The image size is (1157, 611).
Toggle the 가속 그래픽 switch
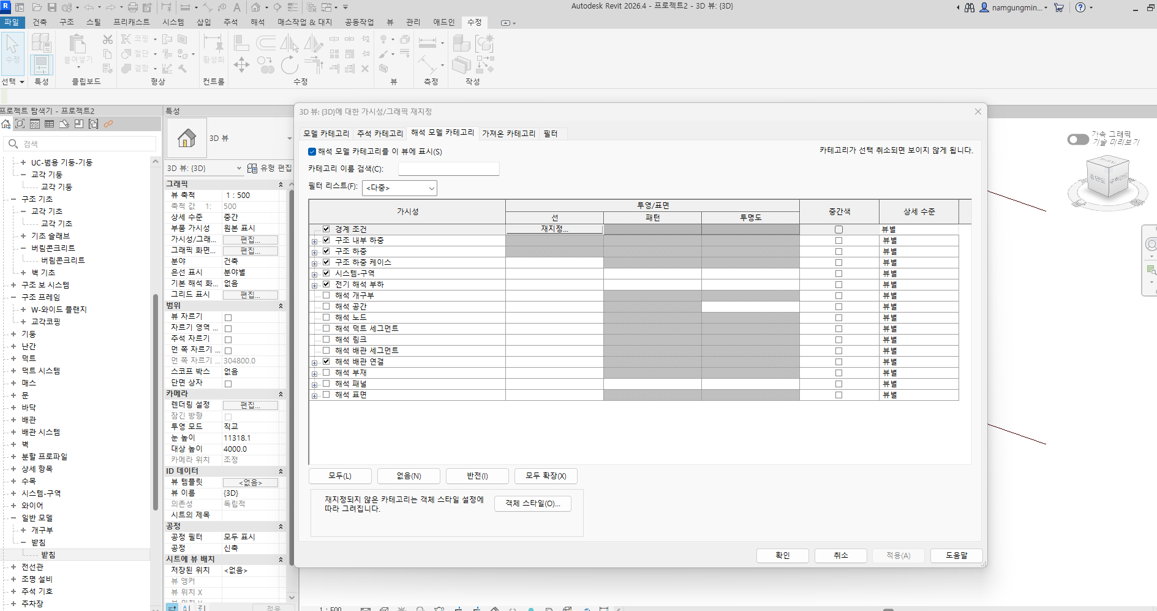pyautogui.click(x=1077, y=140)
